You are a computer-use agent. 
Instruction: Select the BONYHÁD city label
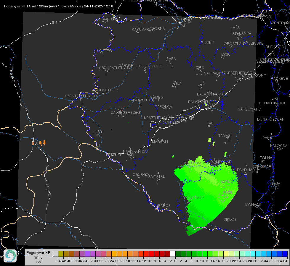[246, 170]
